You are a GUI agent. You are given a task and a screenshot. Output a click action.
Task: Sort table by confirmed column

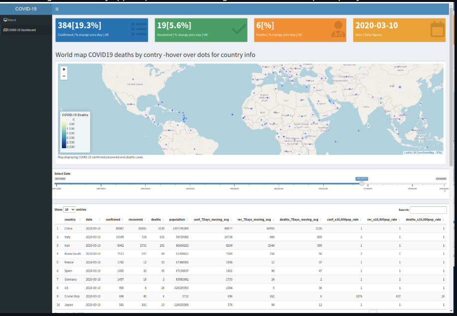point(113,219)
